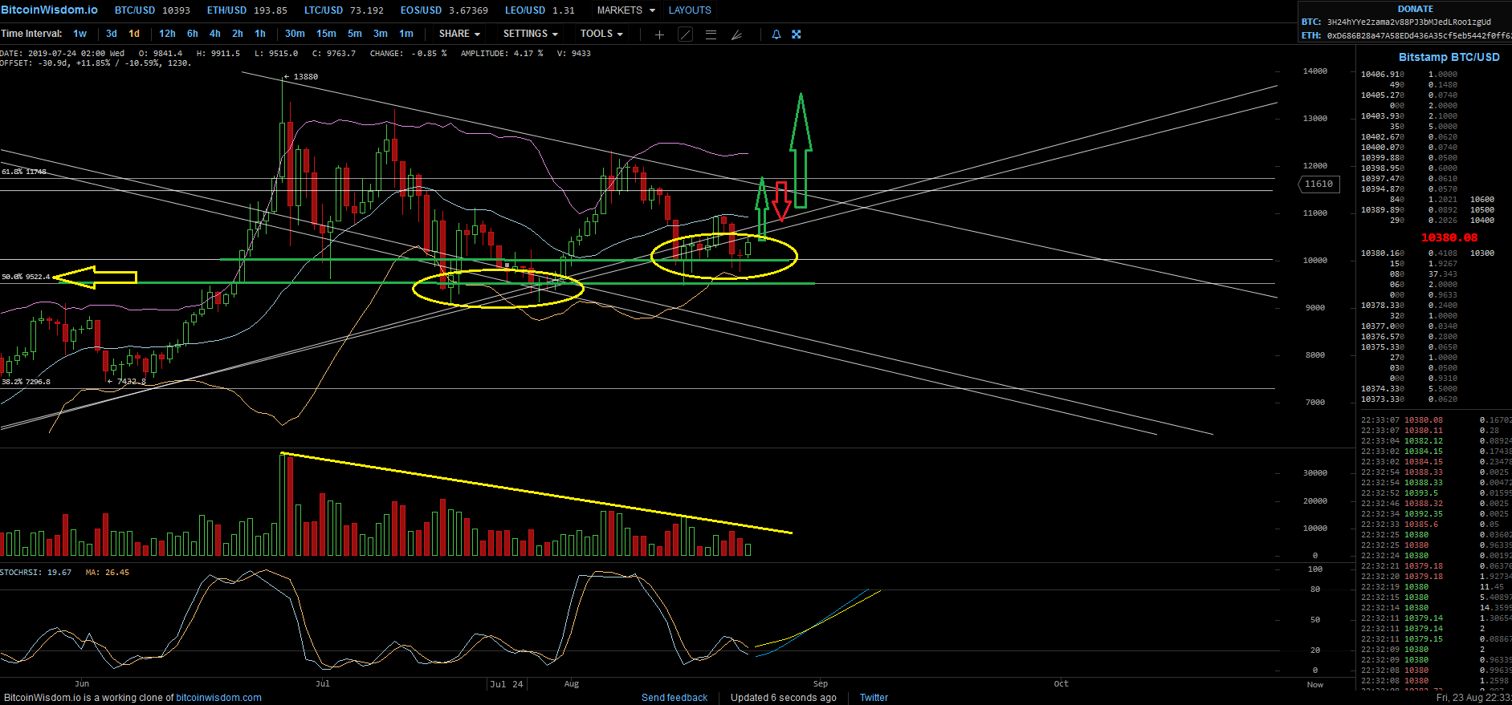Open the BitcoinWisdom.io home logo
1512x705 pixels.
tap(50, 10)
